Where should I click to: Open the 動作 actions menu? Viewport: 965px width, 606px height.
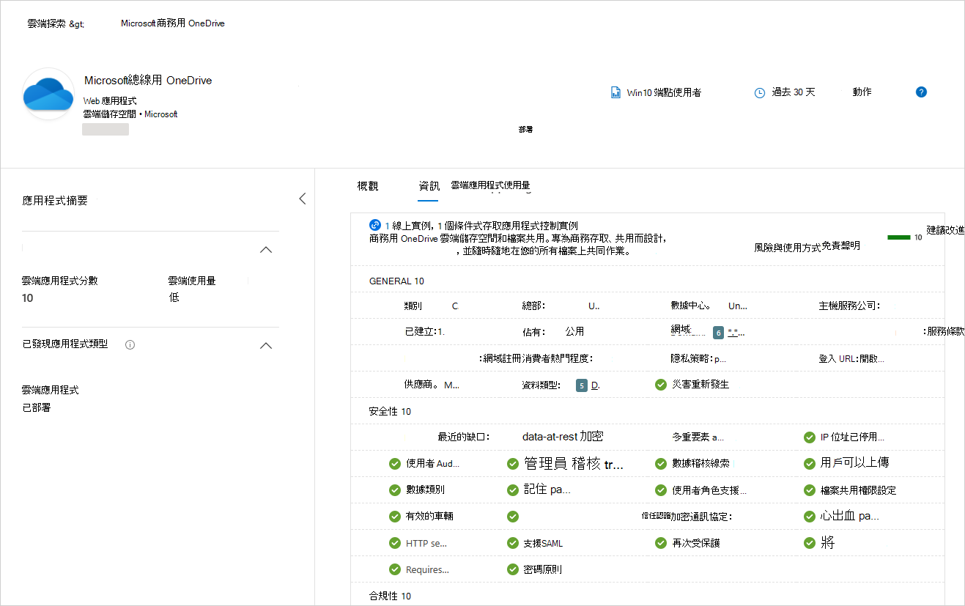point(862,92)
